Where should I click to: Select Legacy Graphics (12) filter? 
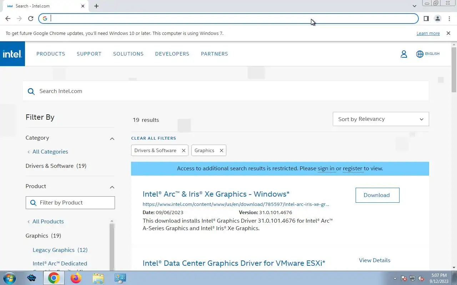pos(60,250)
